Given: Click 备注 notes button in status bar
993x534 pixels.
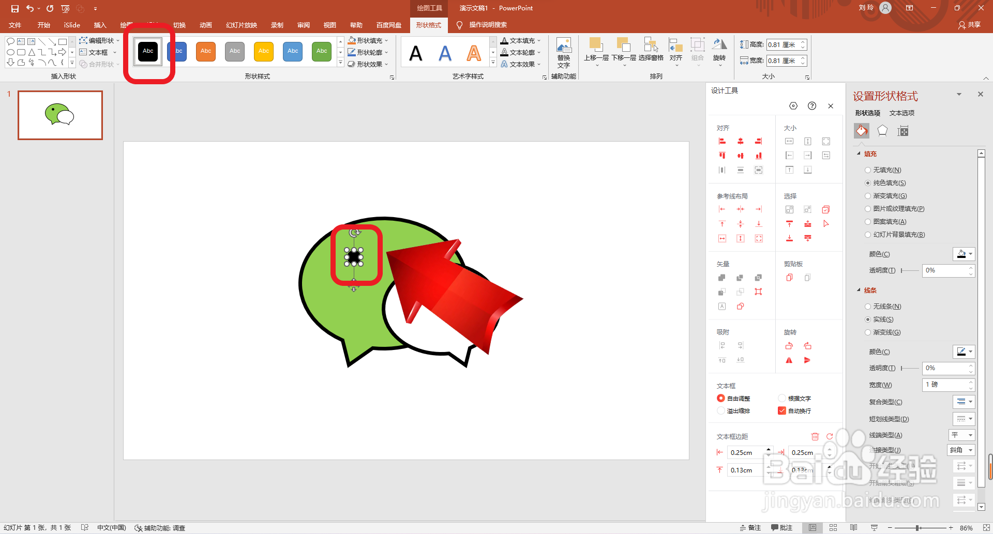Looking at the screenshot, I should [750, 528].
